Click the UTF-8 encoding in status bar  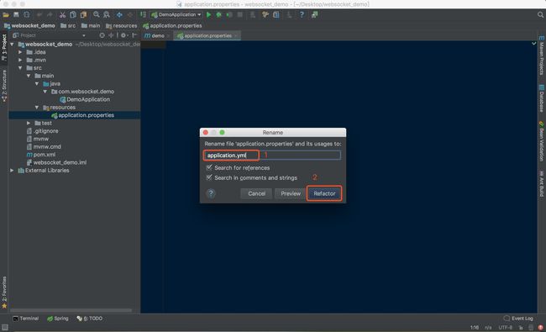click(505, 328)
